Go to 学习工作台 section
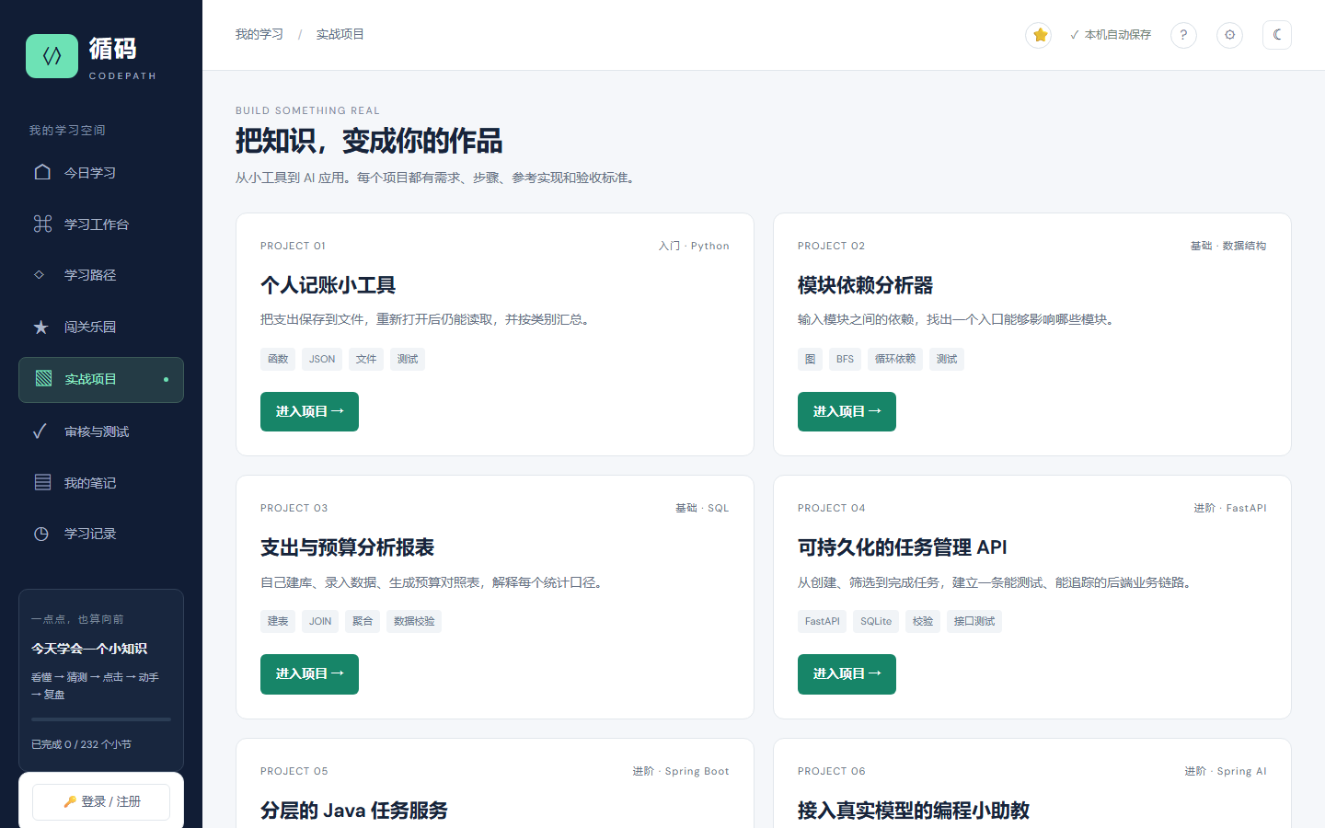Image resolution: width=1325 pixels, height=828 pixels. pyautogui.click(x=101, y=224)
